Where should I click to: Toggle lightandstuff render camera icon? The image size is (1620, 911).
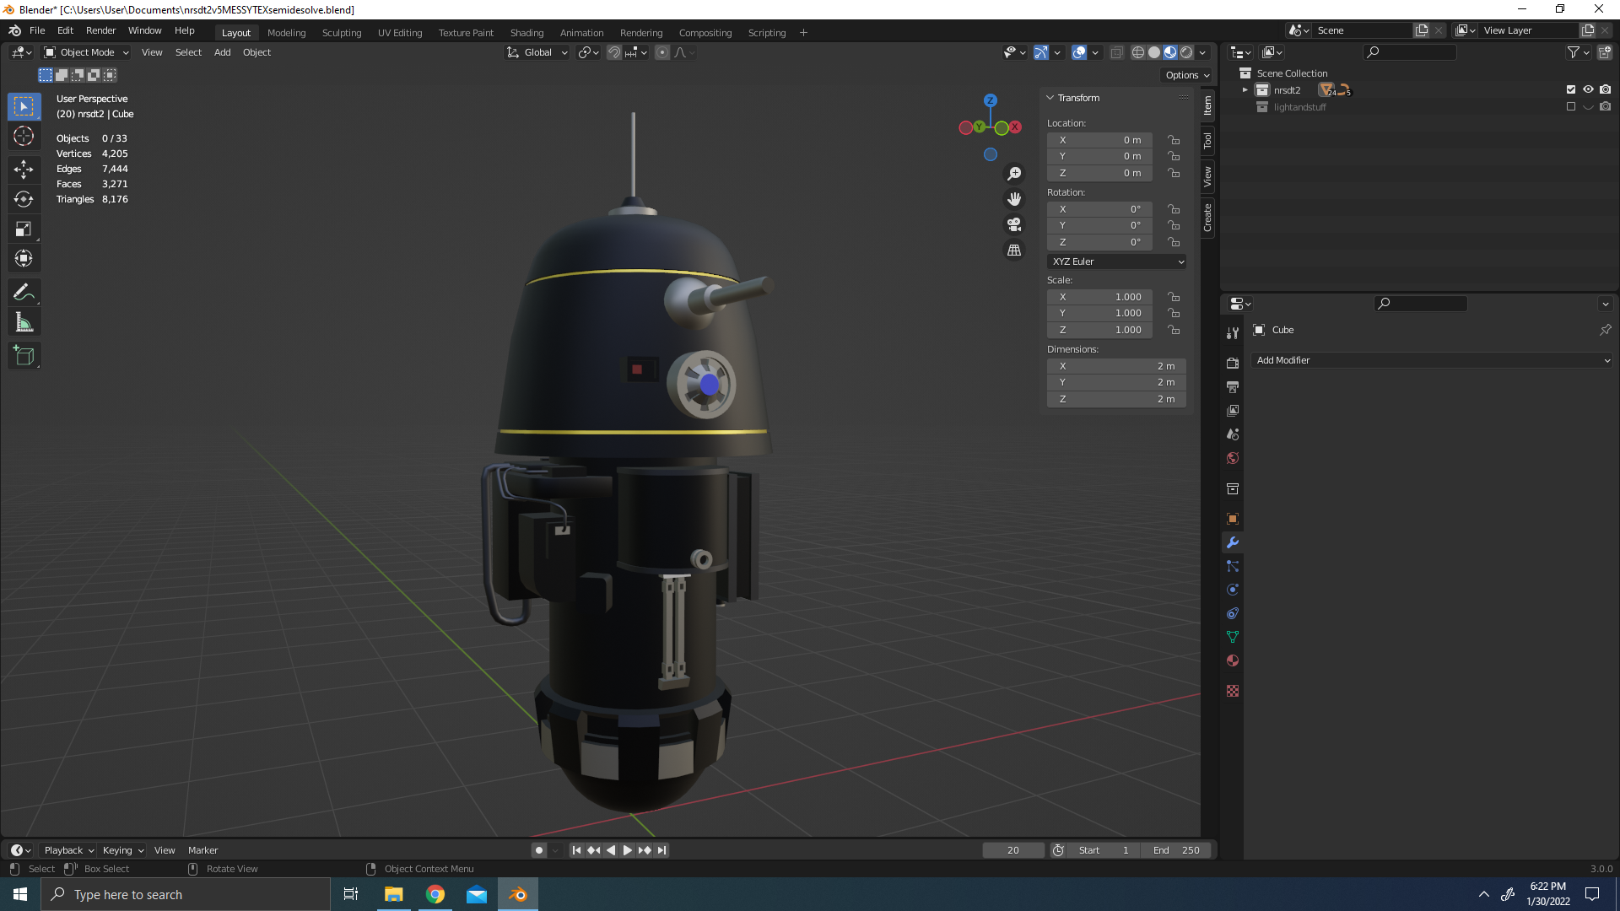[x=1606, y=107]
